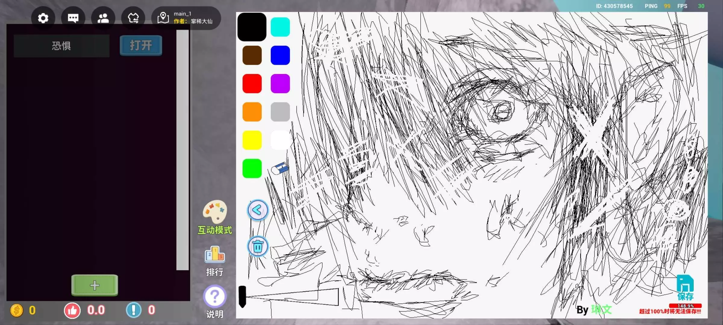Viewport: 723px width, 325px height.
Task: Click the blue exclamation report icon
Action: 134,310
